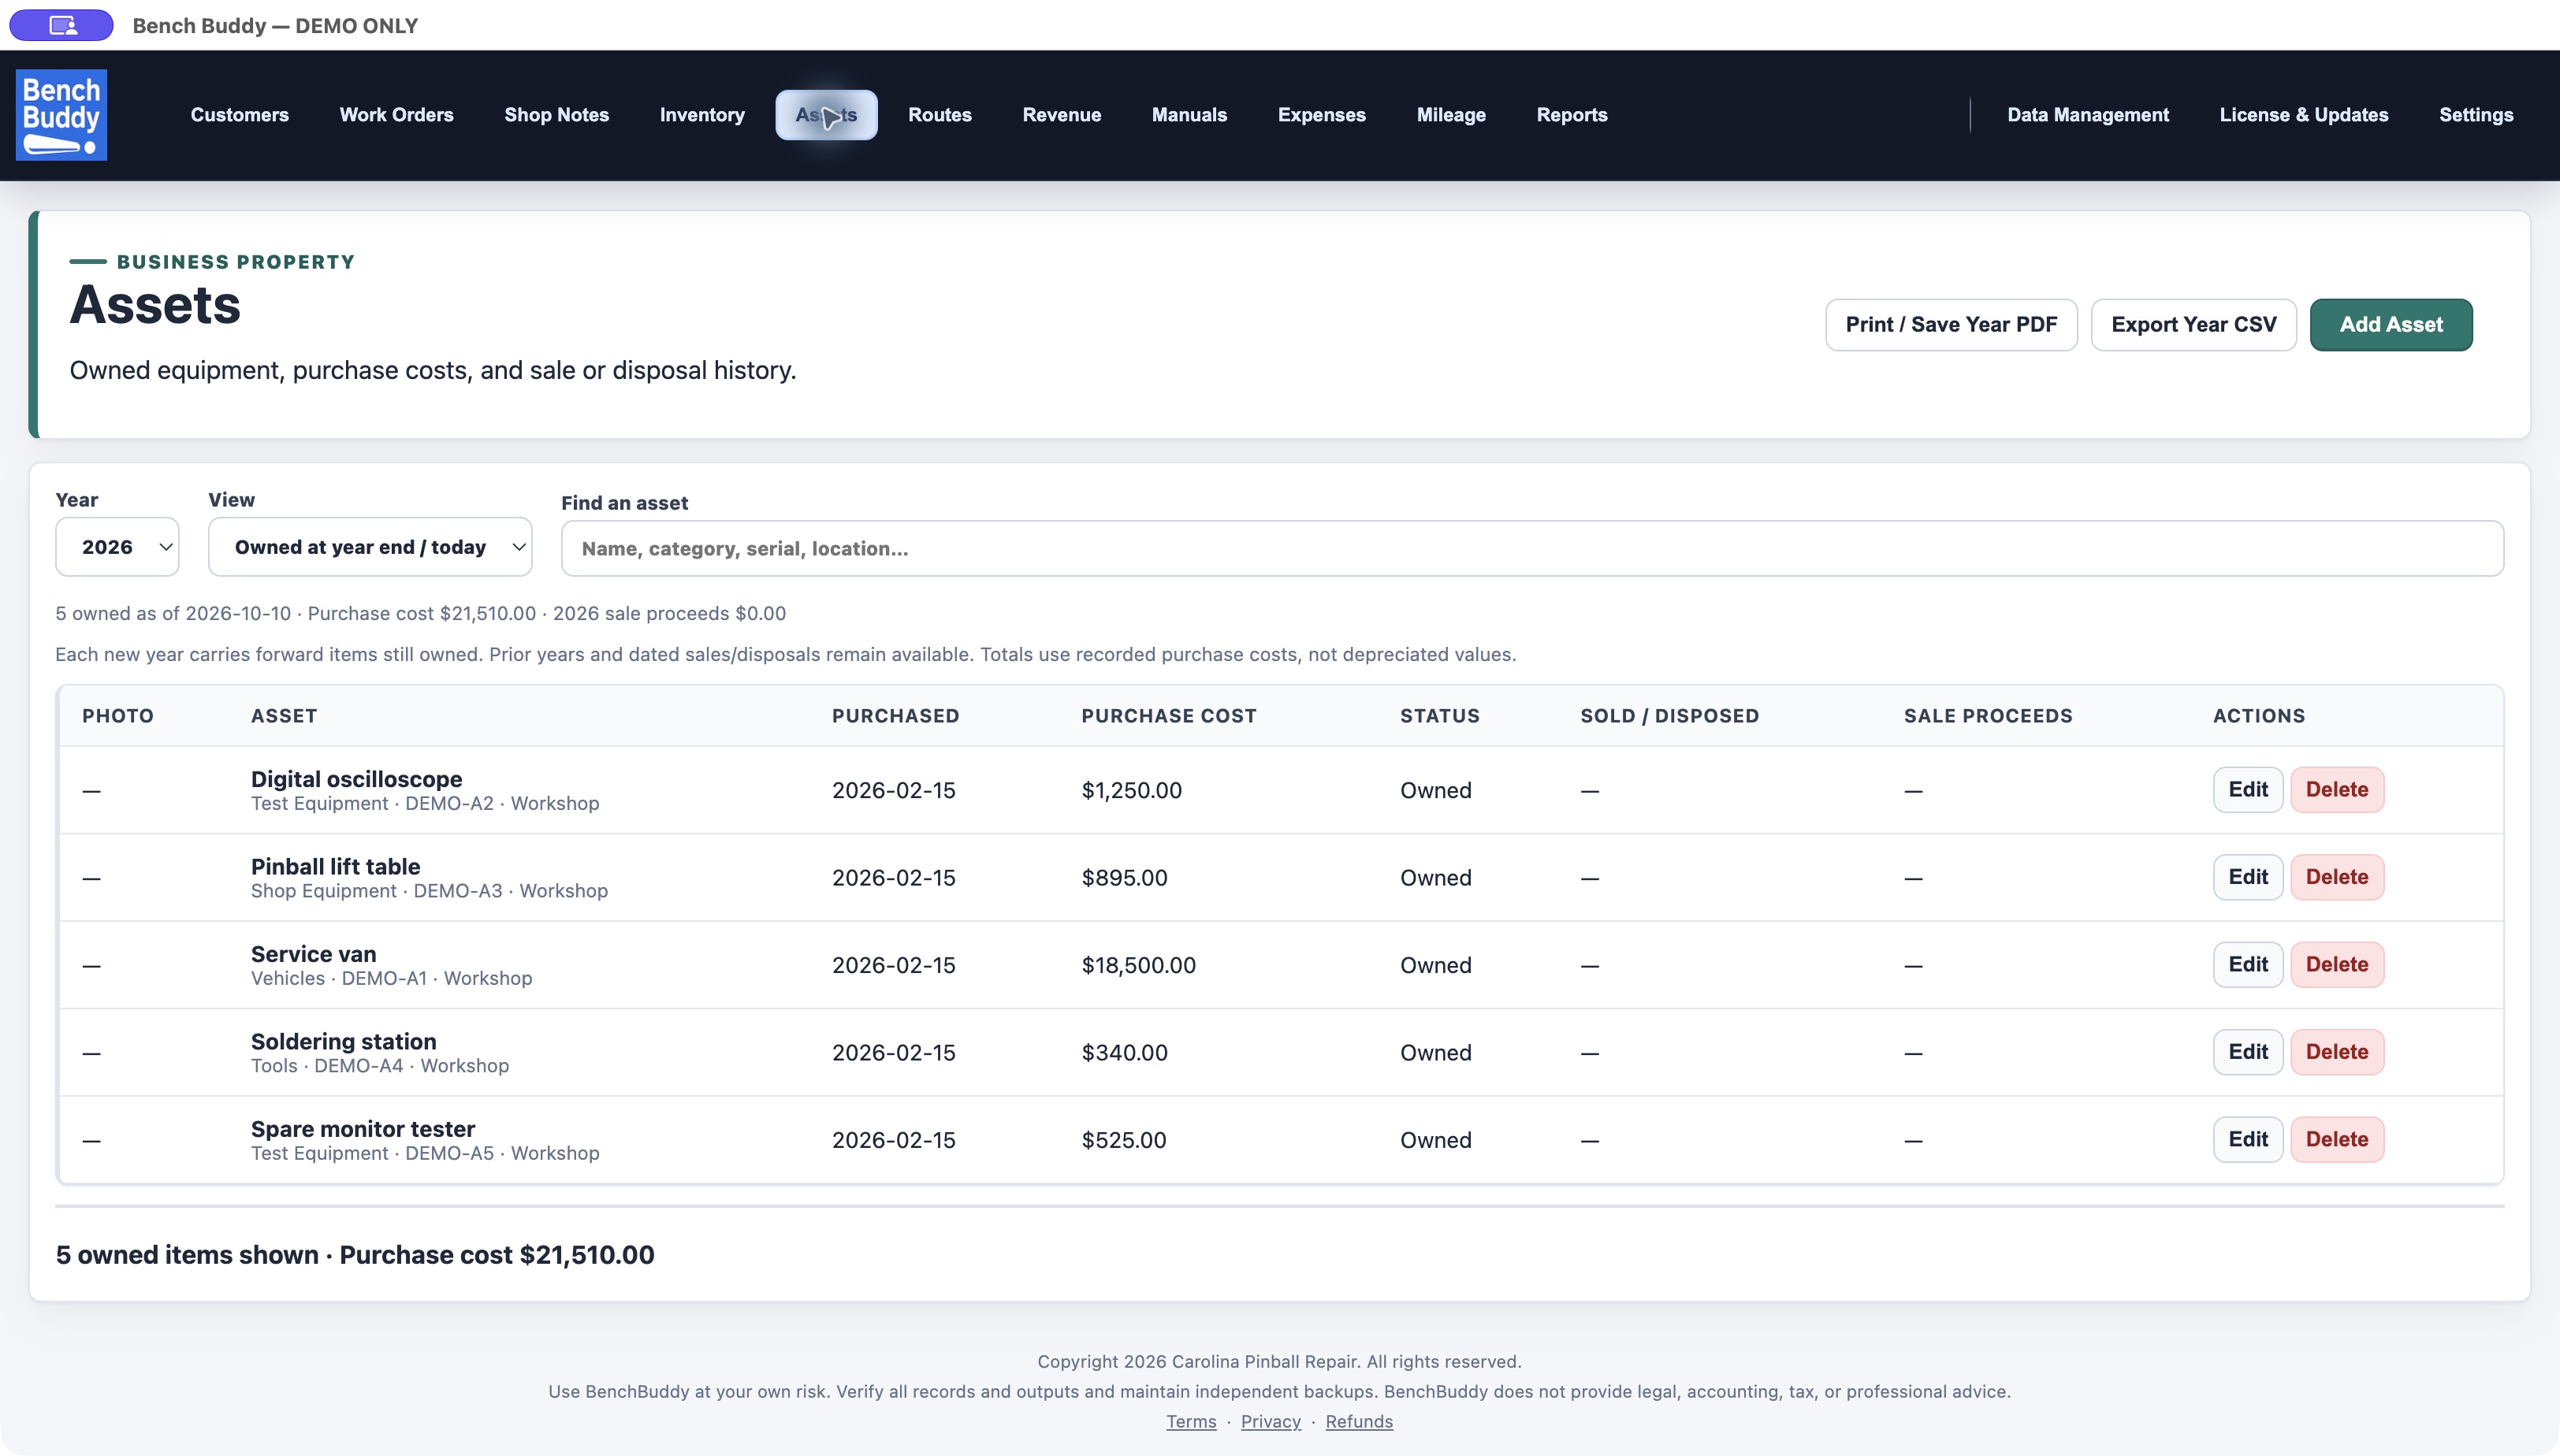Viewport: 2560px width, 1456px height.
Task: Delete the Service van asset
Action: point(2337,965)
